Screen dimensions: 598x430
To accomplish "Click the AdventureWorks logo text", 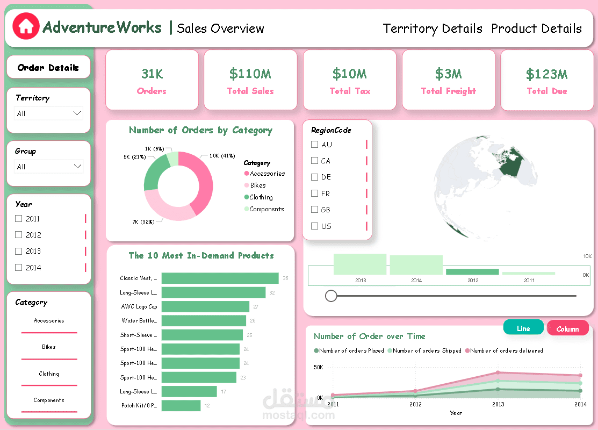I will 102,27.
